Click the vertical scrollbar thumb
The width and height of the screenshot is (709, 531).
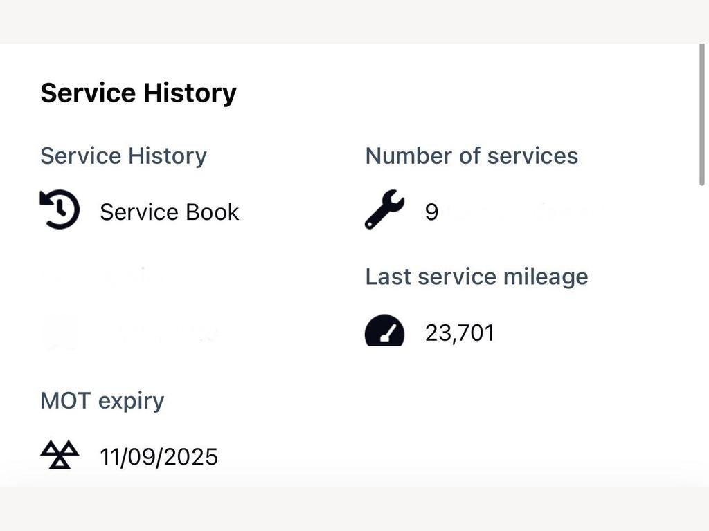click(702, 114)
